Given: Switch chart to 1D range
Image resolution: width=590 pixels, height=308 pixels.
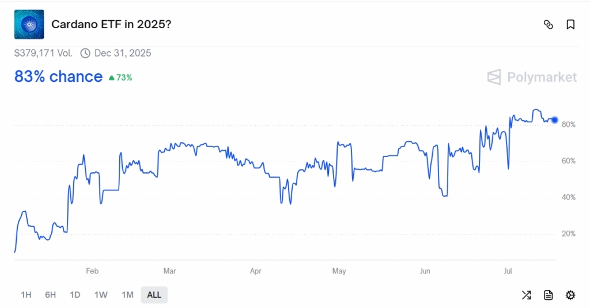Looking at the screenshot, I should coord(75,295).
